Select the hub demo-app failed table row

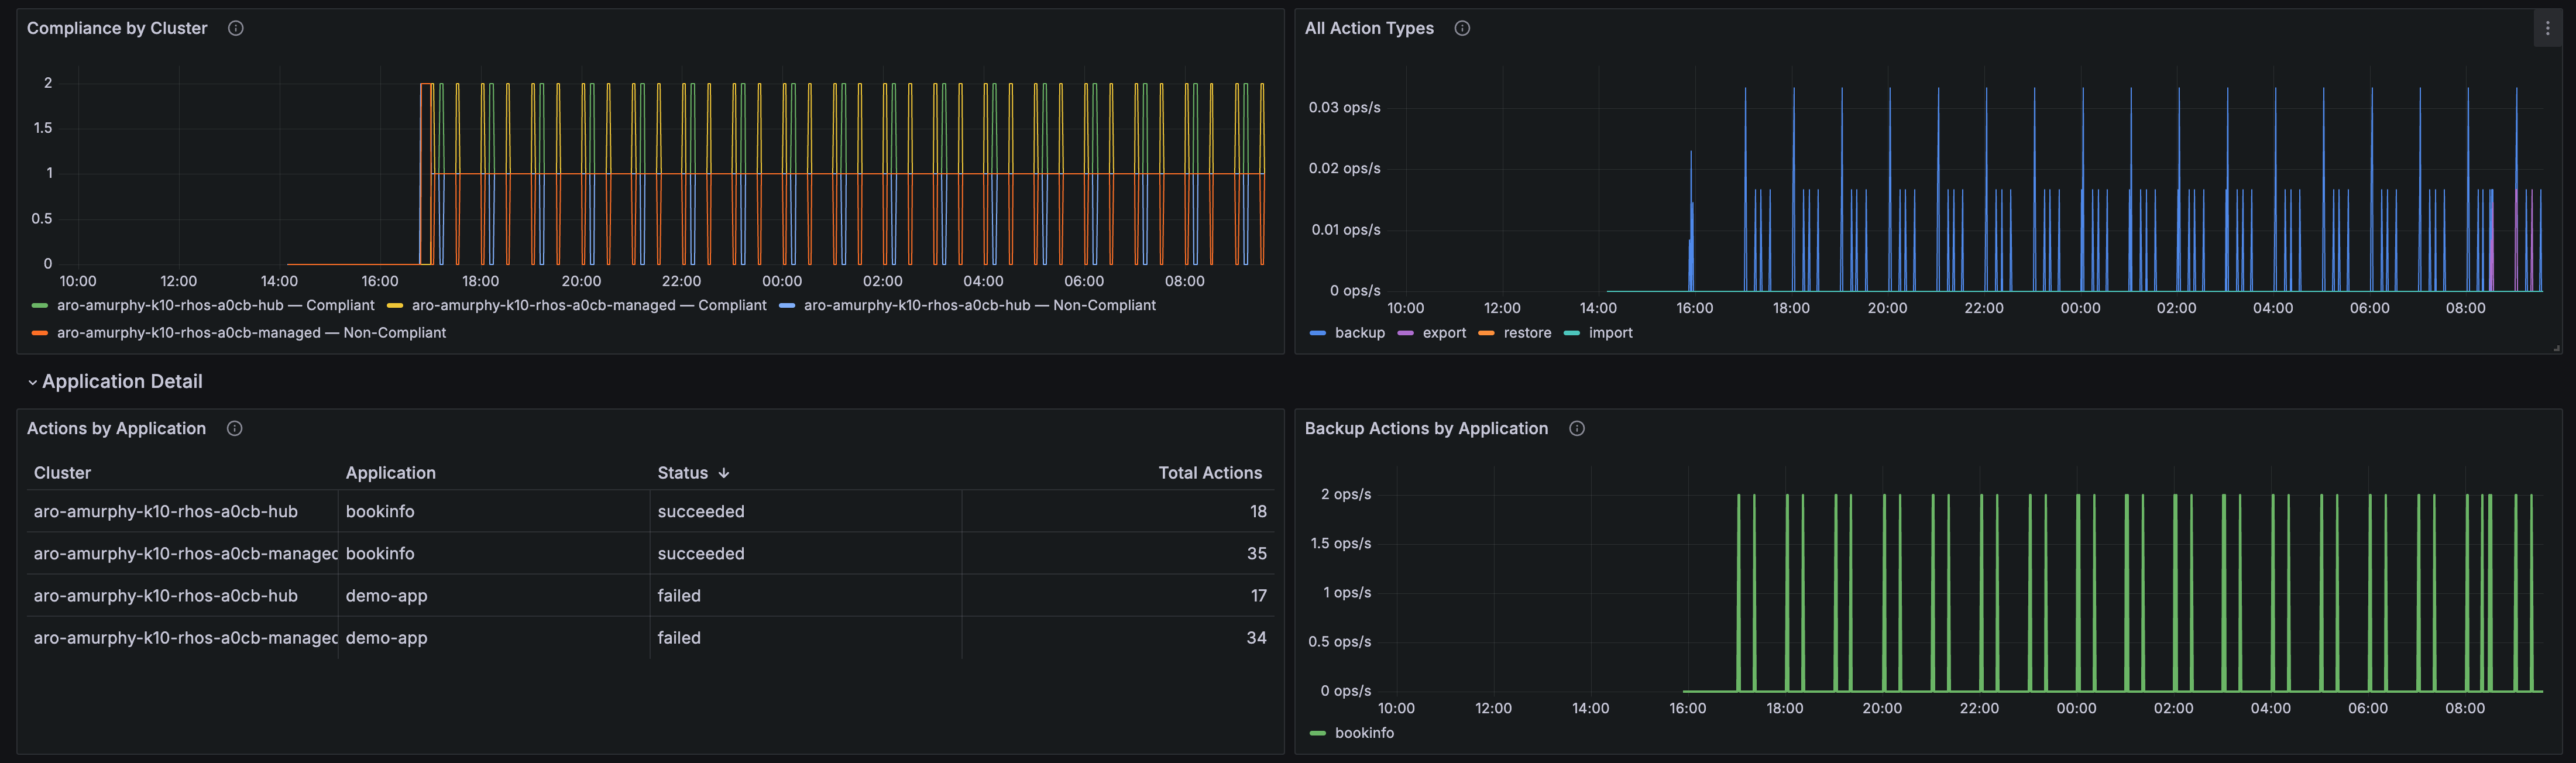[650, 596]
